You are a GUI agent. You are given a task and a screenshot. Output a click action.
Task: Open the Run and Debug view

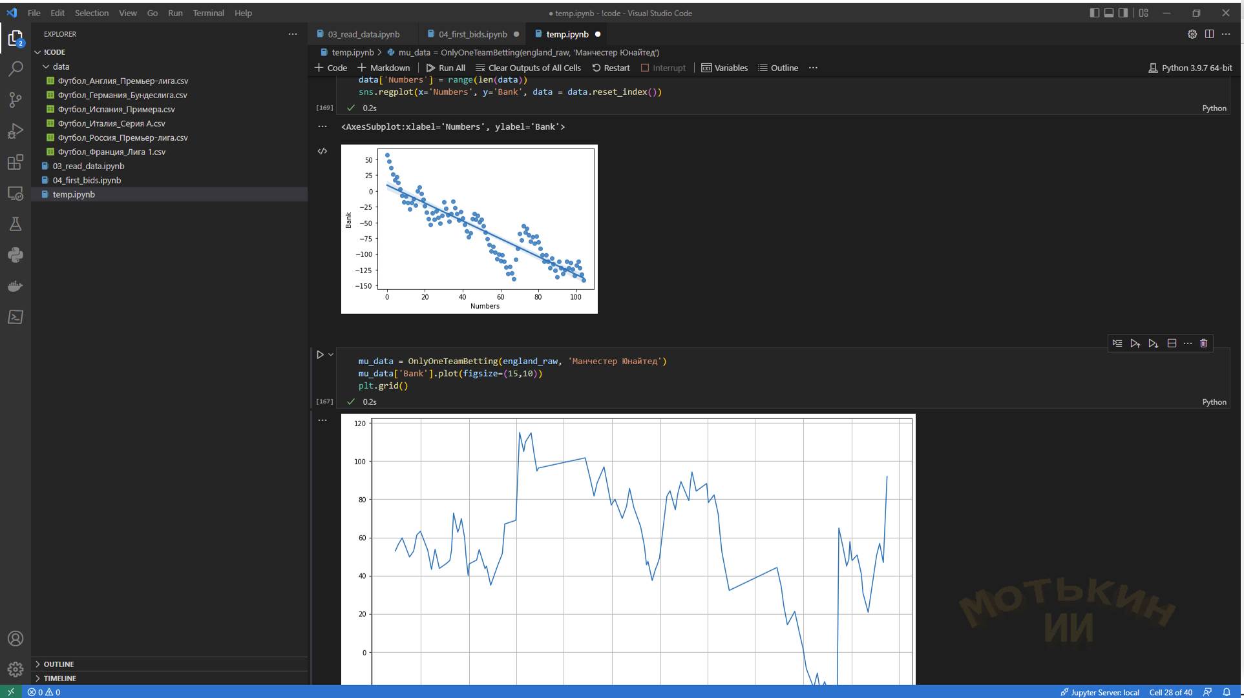16,131
